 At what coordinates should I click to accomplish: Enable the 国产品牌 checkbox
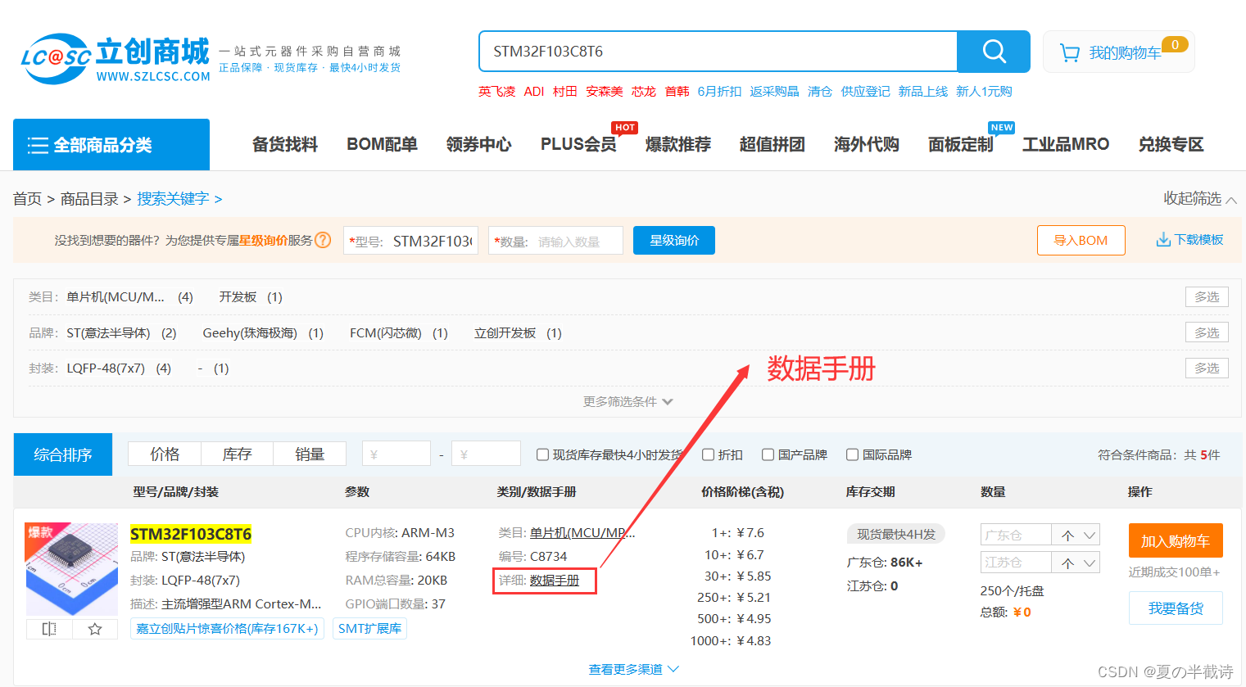coord(768,454)
